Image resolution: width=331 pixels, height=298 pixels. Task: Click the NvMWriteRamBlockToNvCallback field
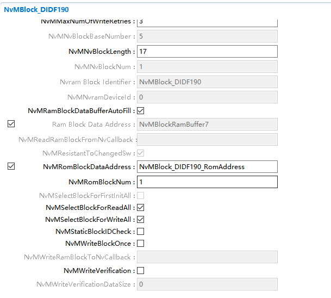coord(207,257)
